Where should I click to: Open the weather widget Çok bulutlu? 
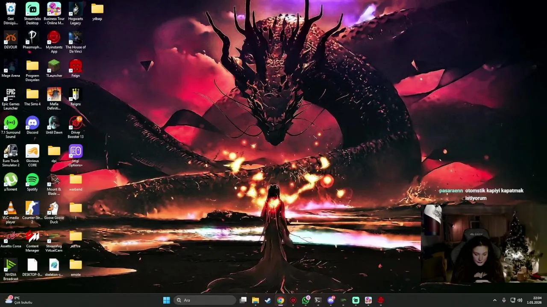point(19,300)
